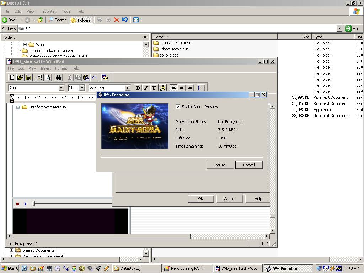
Task: Click the Paste clipboard icon in WordPad
Action: 86,77
